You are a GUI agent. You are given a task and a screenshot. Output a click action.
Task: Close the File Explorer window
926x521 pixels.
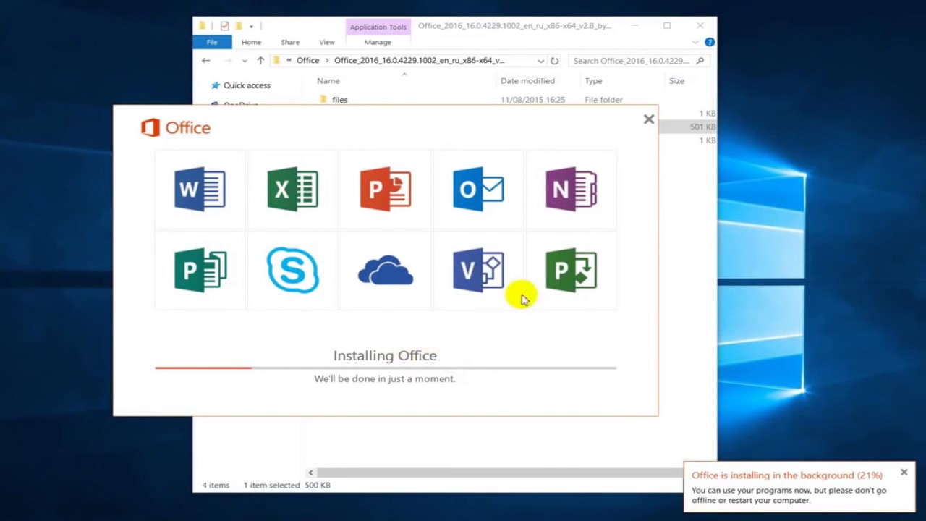tap(700, 26)
